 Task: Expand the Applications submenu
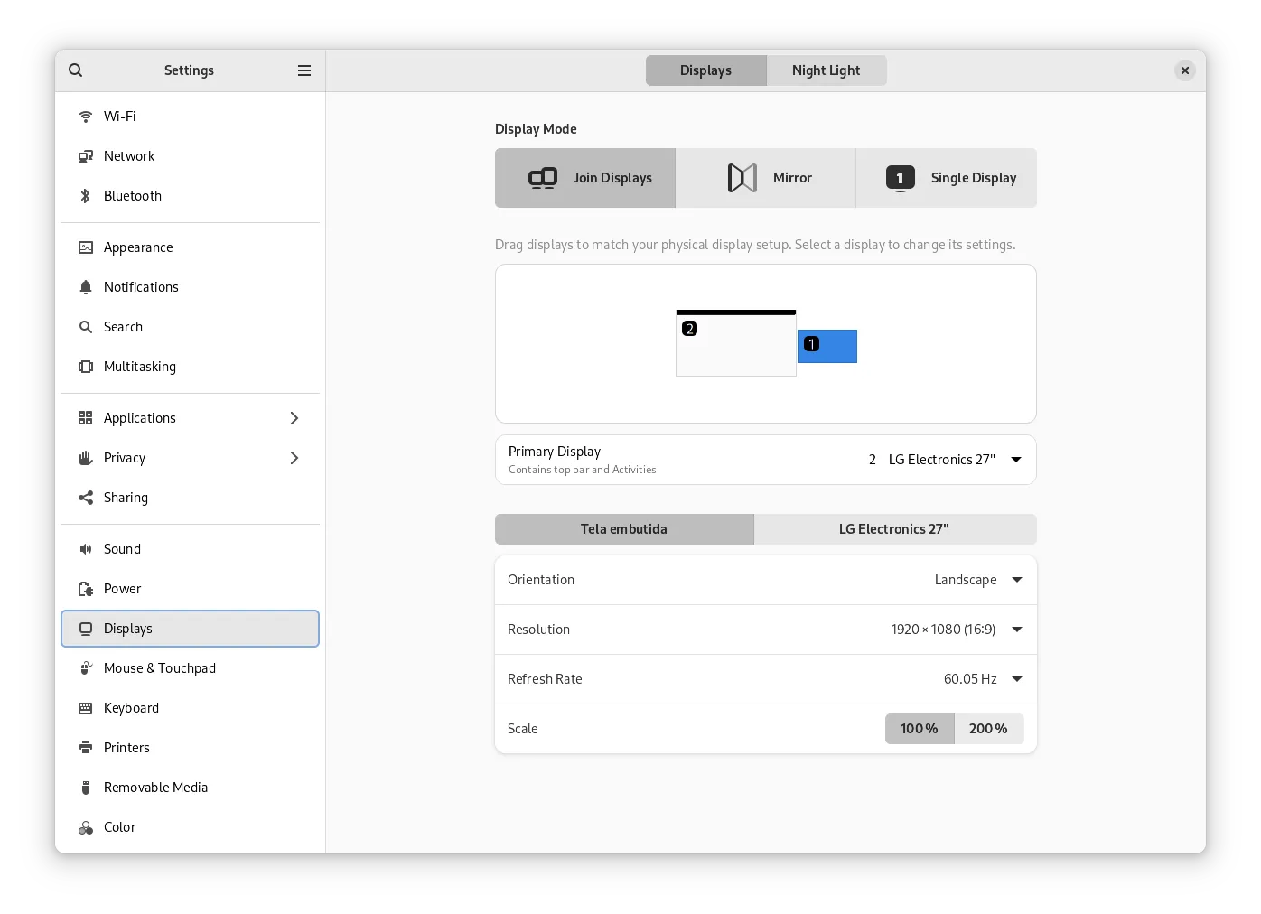pyautogui.click(x=294, y=418)
